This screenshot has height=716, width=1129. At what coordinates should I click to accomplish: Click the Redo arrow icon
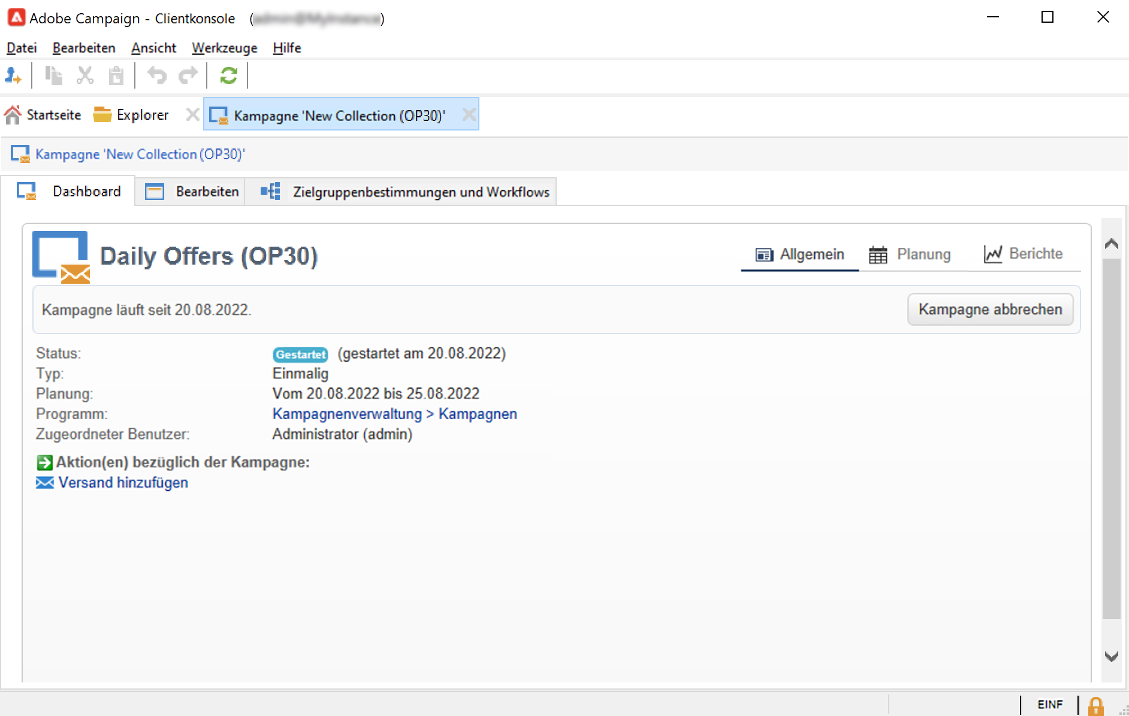188,75
